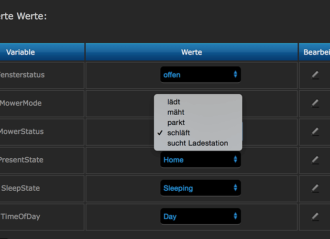Screen dimensions: 330x239
Task: Click the Werte column header
Action: (191, 52)
